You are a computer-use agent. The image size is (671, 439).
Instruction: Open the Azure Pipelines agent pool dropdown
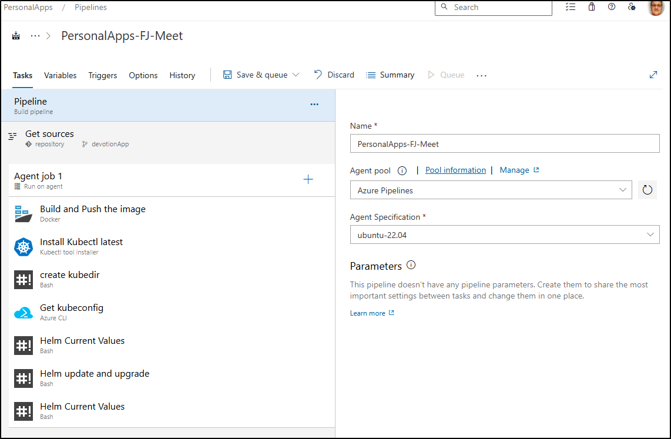pos(491,190)
